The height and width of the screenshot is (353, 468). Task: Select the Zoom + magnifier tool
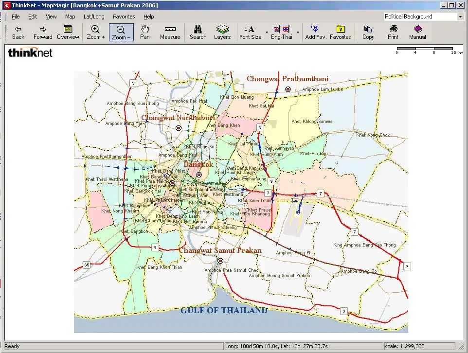(x=95, y=32)
